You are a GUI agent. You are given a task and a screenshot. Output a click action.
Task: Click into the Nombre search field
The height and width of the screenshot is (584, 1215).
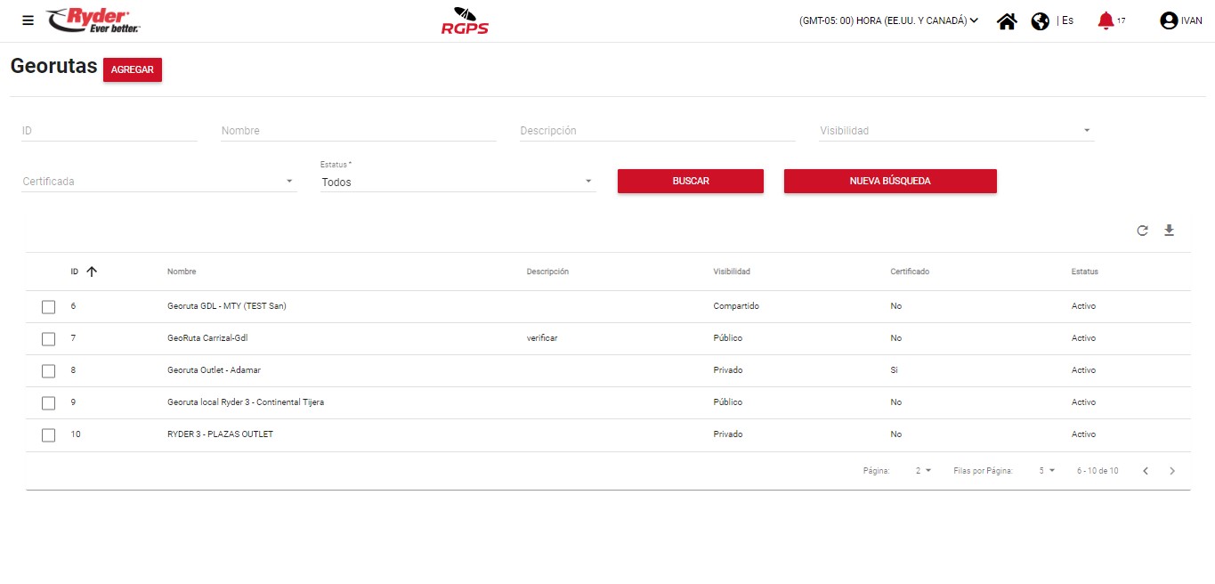(358, 131)
